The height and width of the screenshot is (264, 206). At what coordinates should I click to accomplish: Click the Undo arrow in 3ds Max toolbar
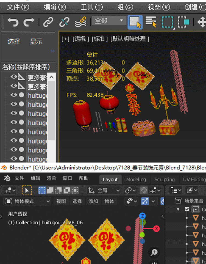[x=13, y=22]
